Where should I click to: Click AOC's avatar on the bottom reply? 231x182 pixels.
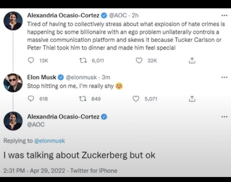coord(13,121)
